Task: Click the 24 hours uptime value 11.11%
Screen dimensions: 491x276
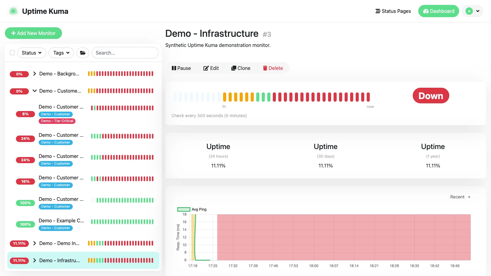Action: (x=218, y=166)
